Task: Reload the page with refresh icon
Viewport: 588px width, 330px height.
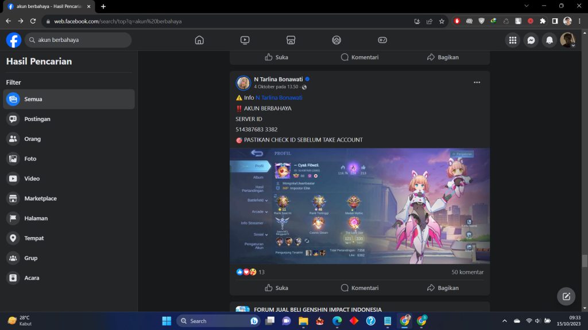Action: (33, 21)
